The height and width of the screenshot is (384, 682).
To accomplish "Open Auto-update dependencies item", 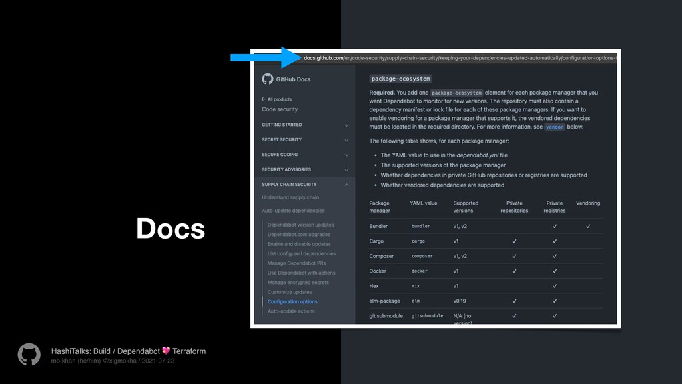I will (x=293, y=210).
